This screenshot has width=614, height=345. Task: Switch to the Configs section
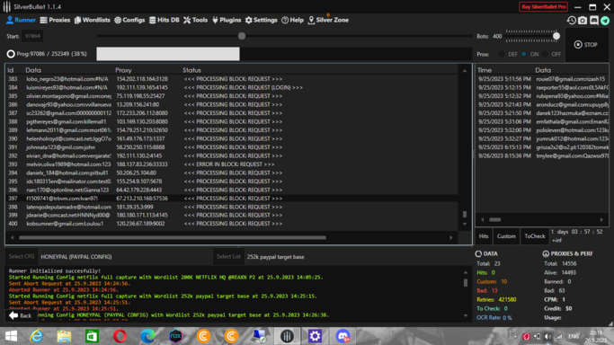point(129,20)
